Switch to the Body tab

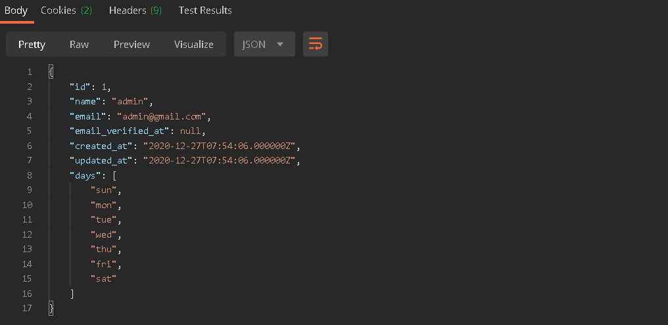16,11
